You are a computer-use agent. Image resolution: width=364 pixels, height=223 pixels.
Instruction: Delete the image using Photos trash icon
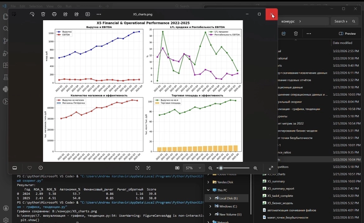click(43, 14)
